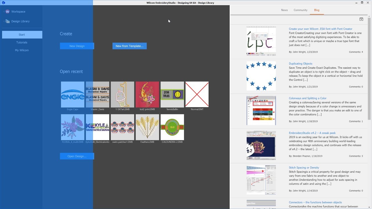The width and height of the screenshot is (372, 209).
Task: Click the New from Template button
Action: coord(129,46)
